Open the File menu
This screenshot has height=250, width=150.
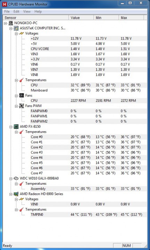(x=7, y=11)
